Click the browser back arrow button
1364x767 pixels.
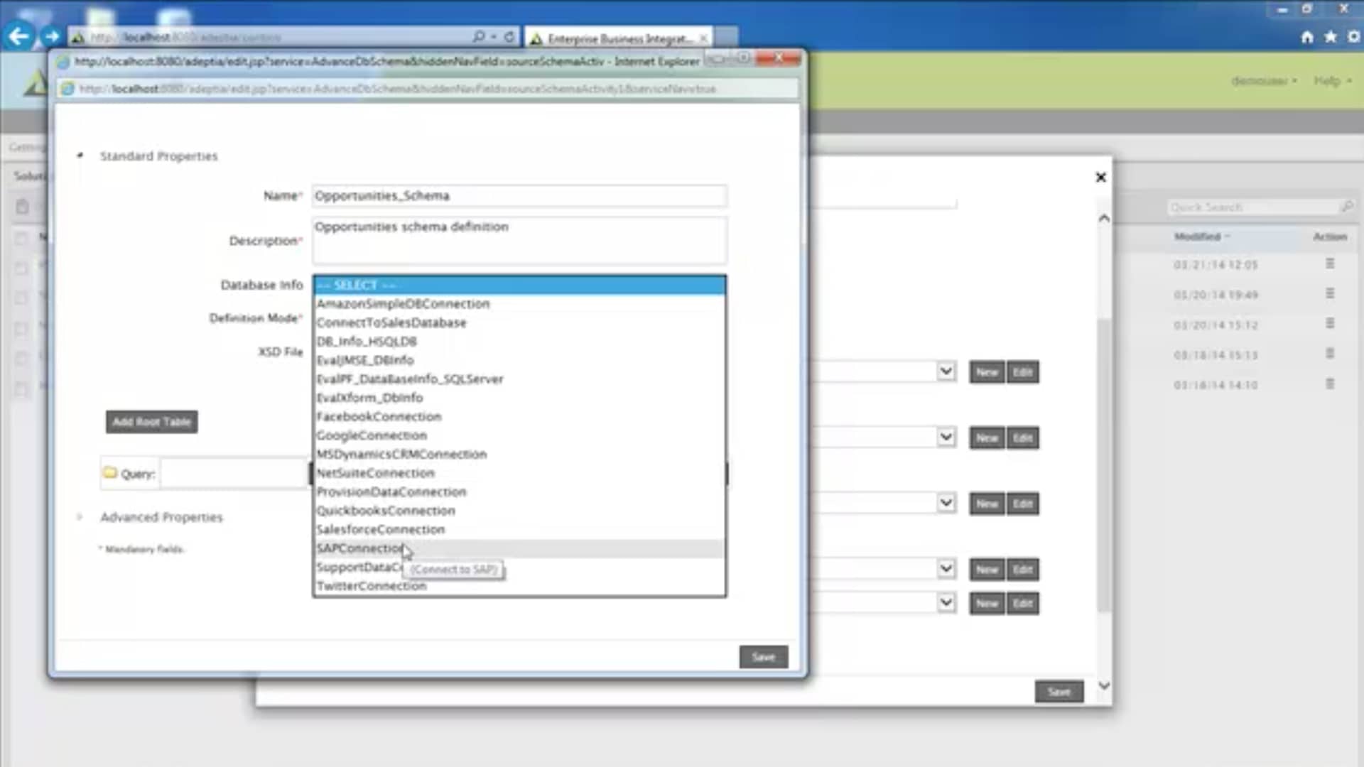[x=19, y=36]
